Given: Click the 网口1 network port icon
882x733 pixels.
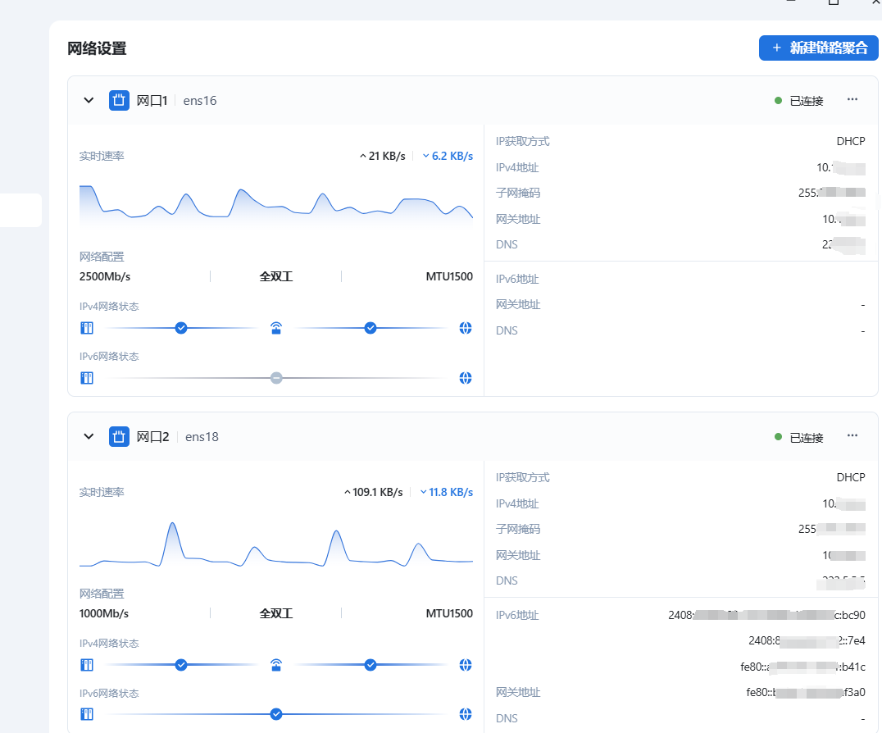Looking at the screenshot, I should (x=119, y=101).
